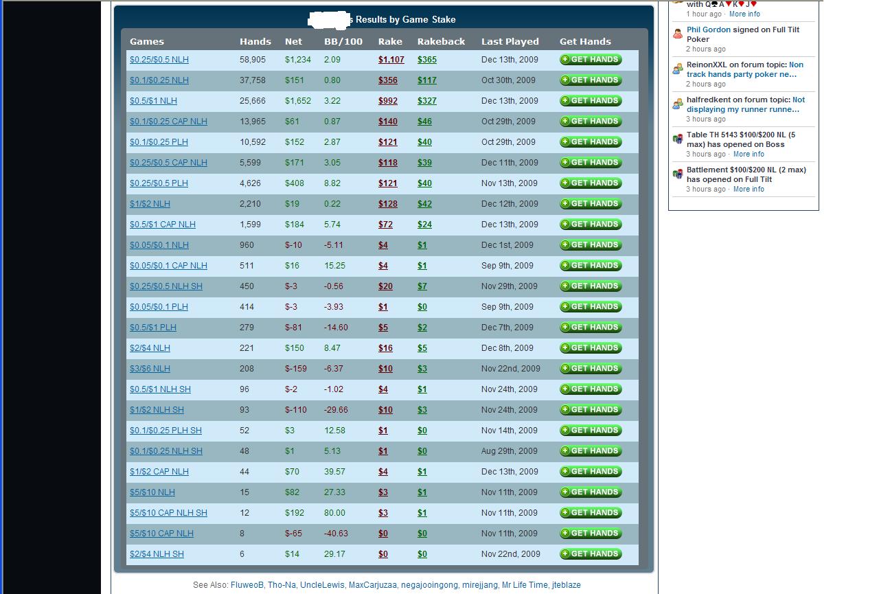Click the user icon beside Phil Gordon

tap(678, 34)
